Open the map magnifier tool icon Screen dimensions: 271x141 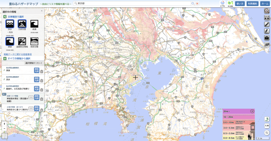267,11
